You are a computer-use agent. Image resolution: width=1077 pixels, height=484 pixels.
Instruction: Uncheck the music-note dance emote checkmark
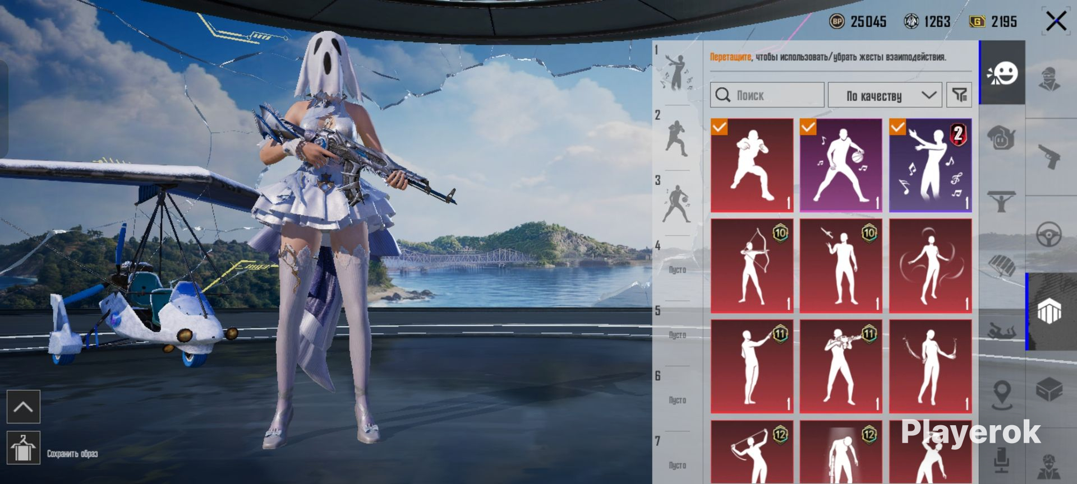(x=897, y=127)
